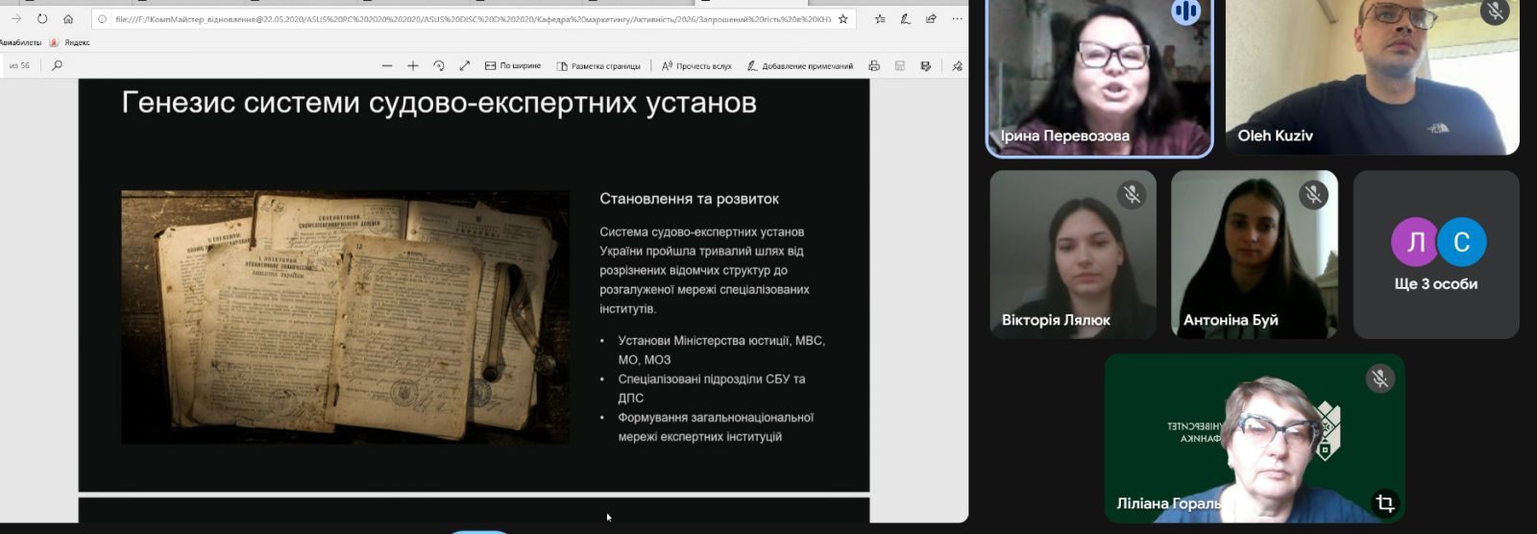Click paragraph starting Система судово-експертних установ України
1537x534 pixels.
(704, 270)
